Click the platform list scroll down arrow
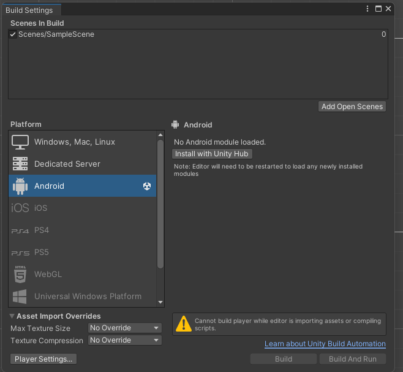 pos(160,302)
